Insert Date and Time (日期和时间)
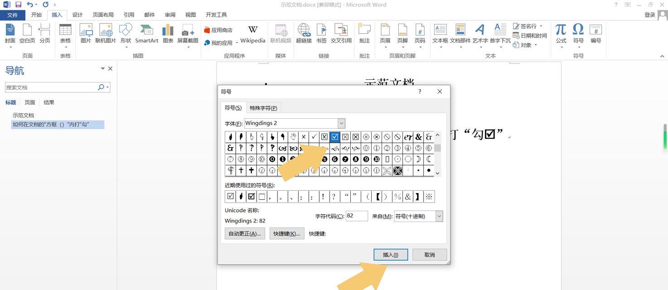 [x=530, y=35]
